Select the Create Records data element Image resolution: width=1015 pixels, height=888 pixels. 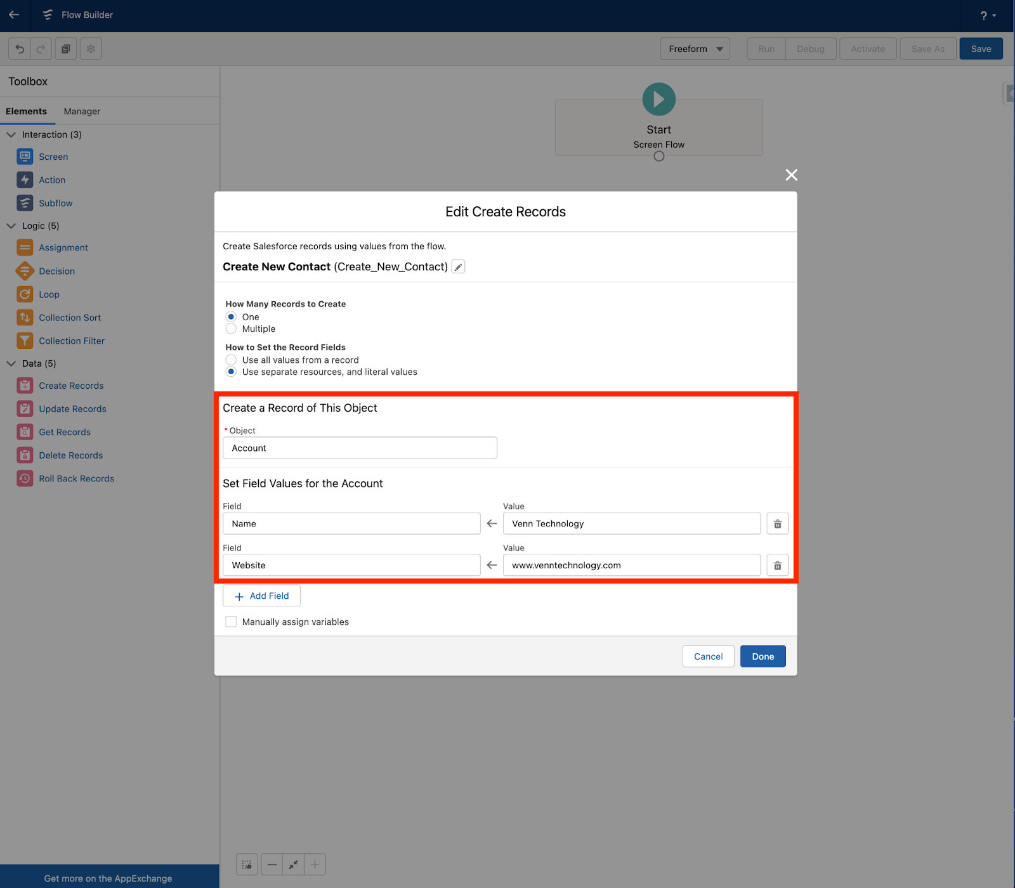[71, 385]
